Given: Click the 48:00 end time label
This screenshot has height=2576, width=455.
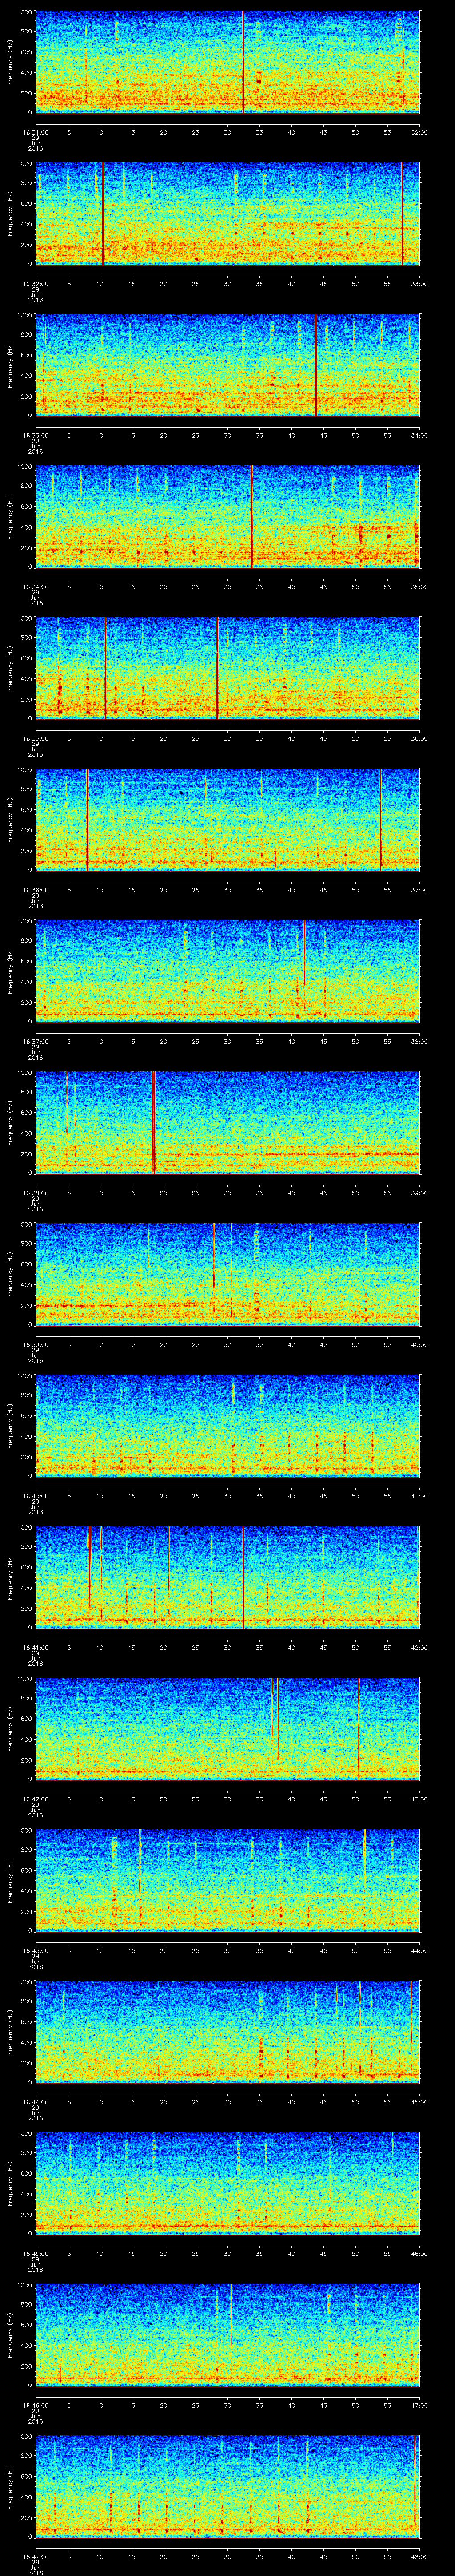Looking at the screenshot, I should [419, 2556].
